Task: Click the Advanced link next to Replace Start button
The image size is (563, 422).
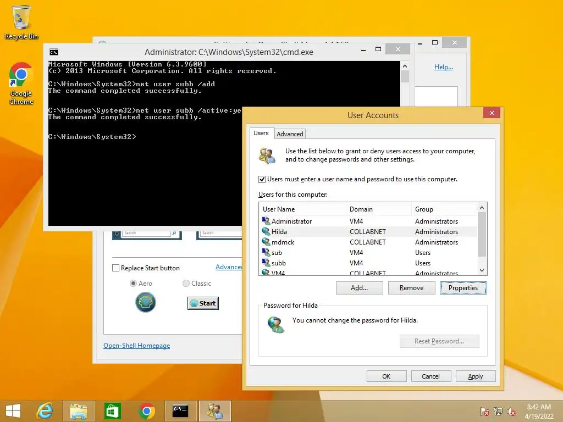Action: 229,267
